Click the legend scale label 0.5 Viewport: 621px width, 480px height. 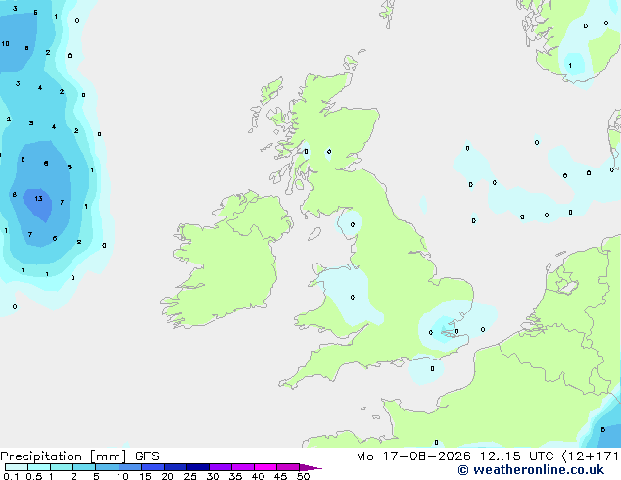34,476
